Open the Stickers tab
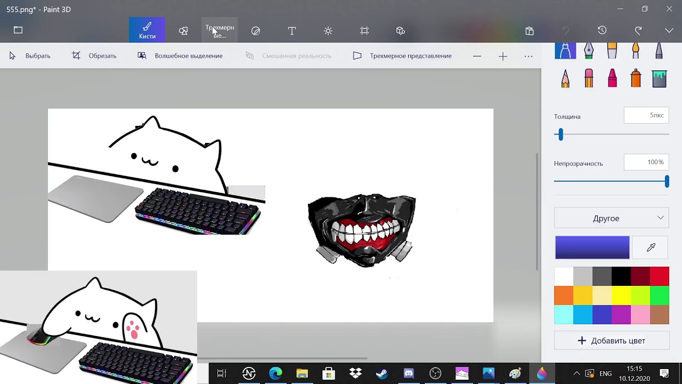The width and height of the screenshot is (682, 384). [x=256, y=31]
